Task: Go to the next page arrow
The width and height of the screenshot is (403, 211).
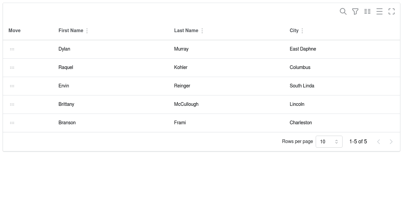Action: click(391, 142)
